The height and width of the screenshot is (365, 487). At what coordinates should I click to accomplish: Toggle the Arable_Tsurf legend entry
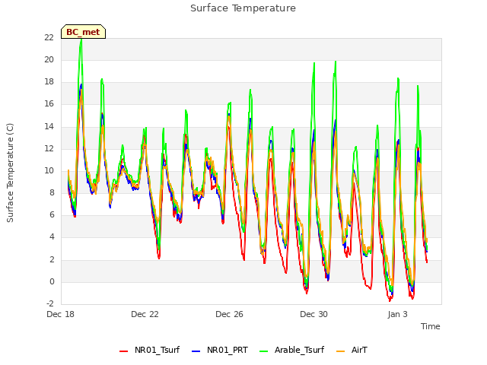pos(291,351)
